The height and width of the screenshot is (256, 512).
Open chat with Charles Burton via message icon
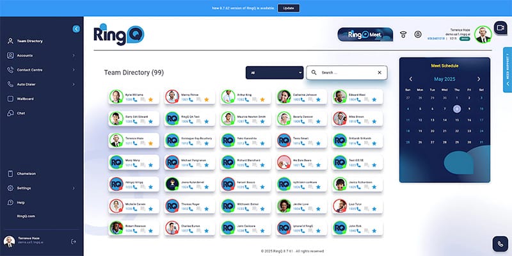coord(198,231)
